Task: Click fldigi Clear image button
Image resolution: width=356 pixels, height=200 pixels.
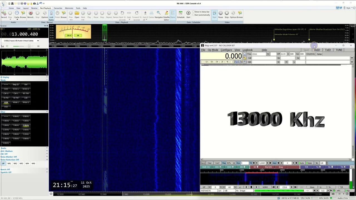Action: pyautogui.click(x=209, y=163)
